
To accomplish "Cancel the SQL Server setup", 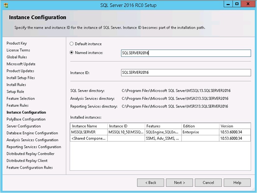I will [208, 183].
